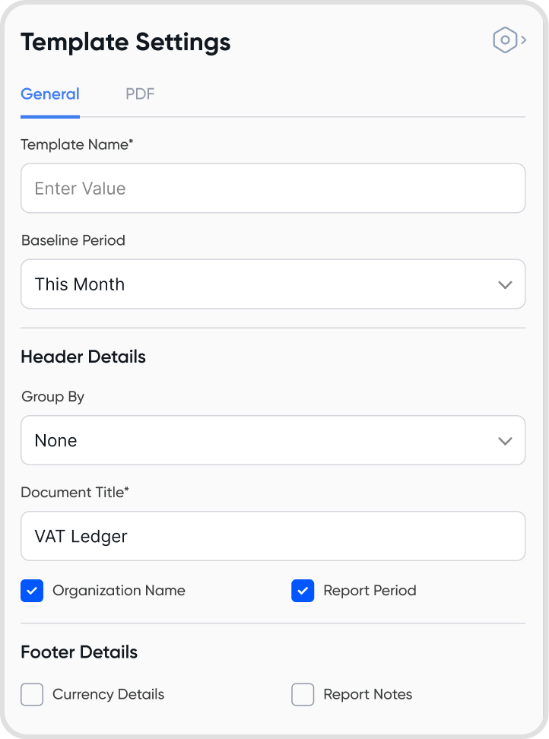Click the small arrow beside the hexagon icon
The image size is (549, 739).
click(x=524, y=40)
